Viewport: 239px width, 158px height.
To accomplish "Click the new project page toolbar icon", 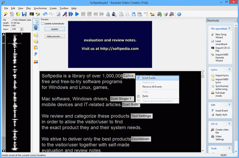I will [x=12, y=14].
